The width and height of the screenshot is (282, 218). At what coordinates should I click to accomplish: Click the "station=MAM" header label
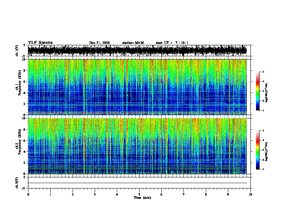133,43
